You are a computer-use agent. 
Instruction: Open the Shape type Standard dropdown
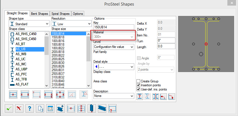pos(29,24)
